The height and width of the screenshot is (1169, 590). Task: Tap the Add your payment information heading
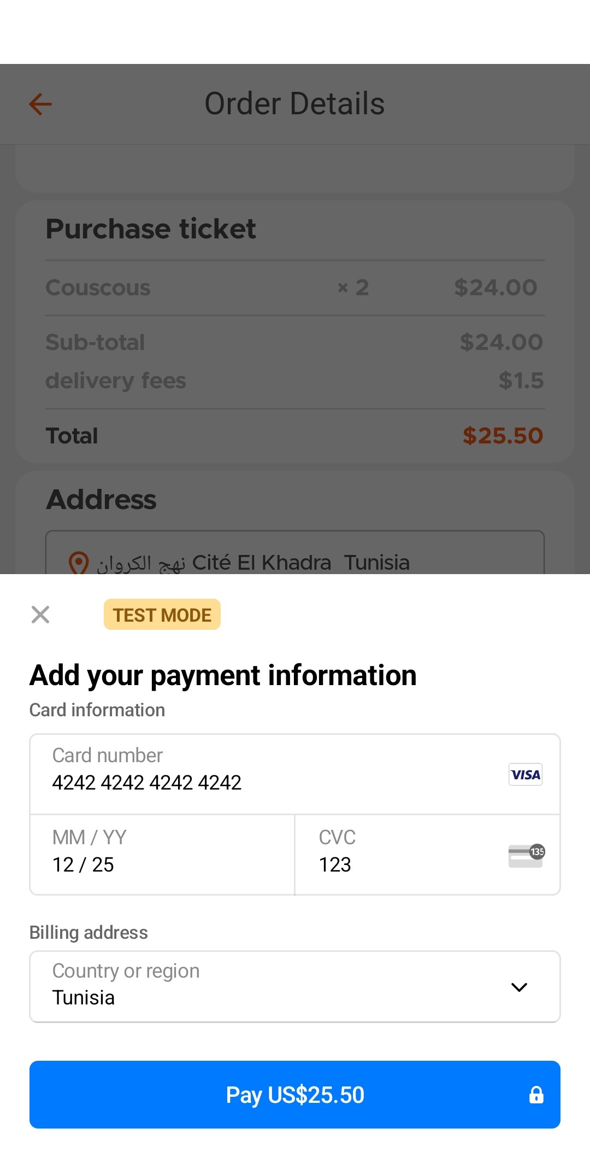click(223, 675)
